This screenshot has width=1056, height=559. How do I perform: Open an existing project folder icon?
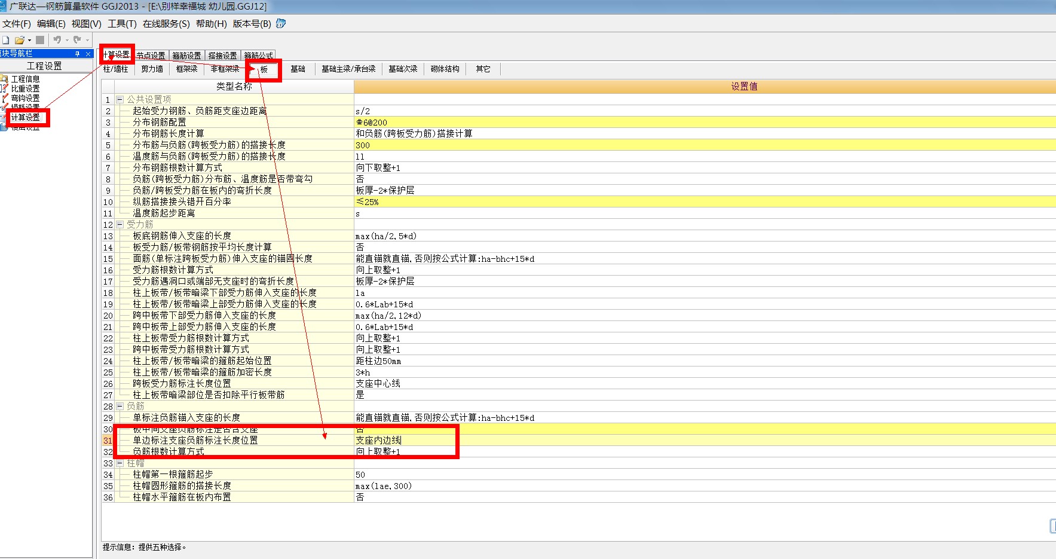pos(20,40)
